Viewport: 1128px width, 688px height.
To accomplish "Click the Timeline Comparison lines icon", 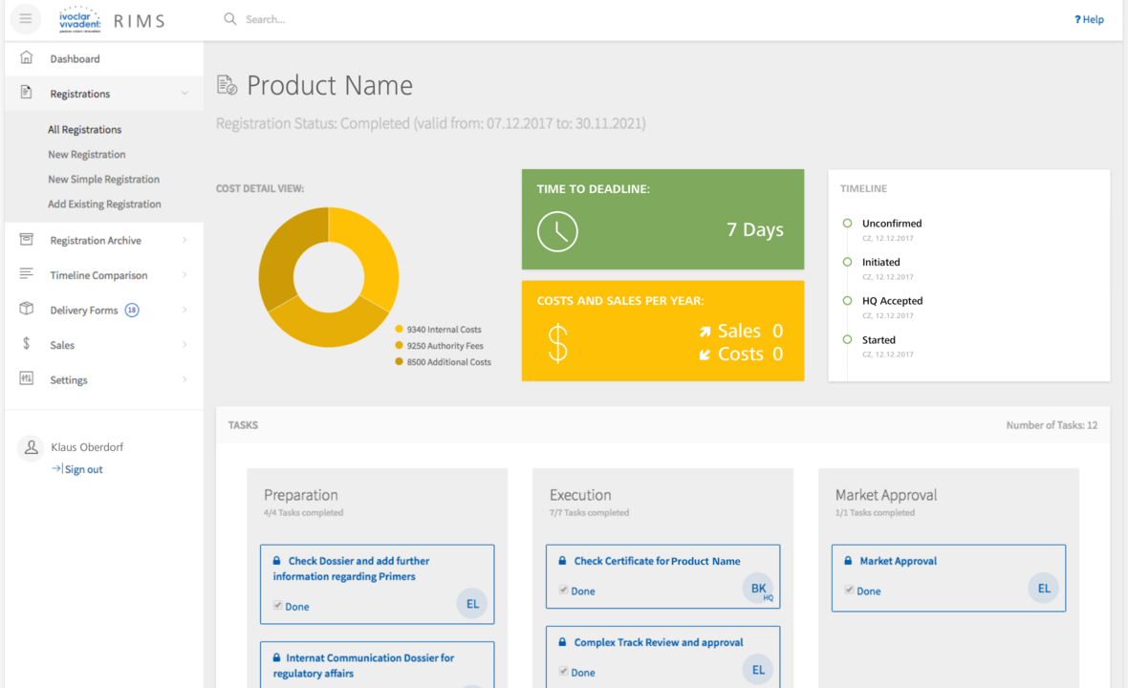I will click(x=27, y=275).
